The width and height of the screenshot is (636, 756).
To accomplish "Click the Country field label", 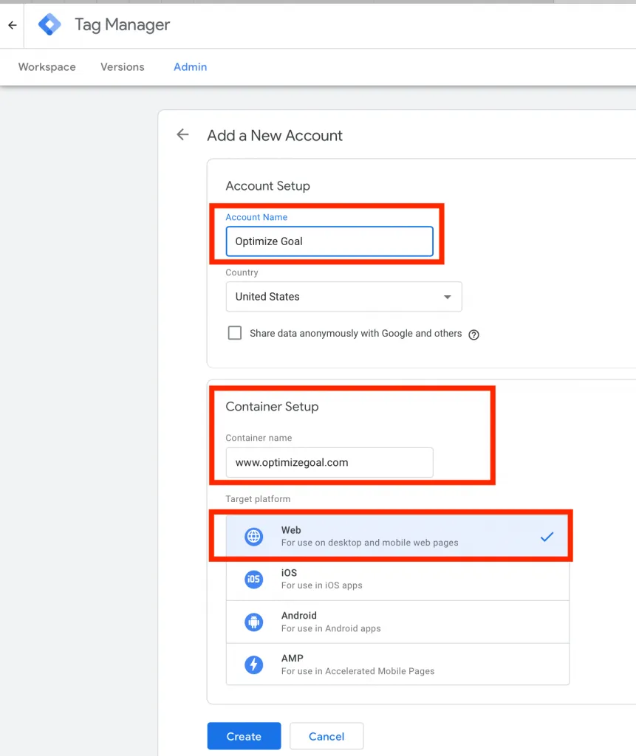I will [242, 272].
